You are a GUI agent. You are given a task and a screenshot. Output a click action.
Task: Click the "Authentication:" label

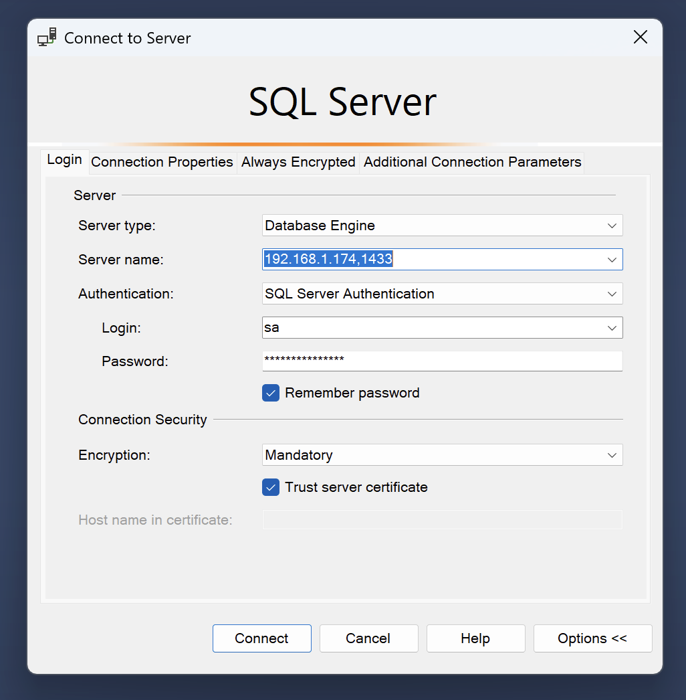126,294
